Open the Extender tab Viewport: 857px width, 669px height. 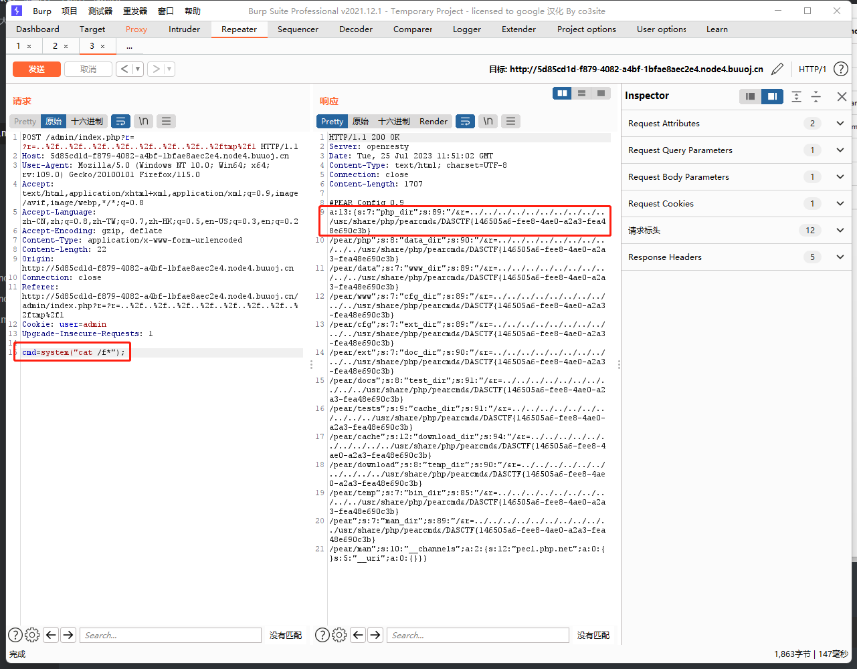519,29
